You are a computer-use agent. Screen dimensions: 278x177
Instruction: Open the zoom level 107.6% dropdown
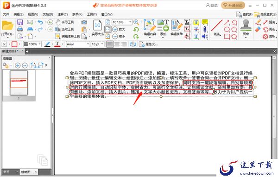130,22
